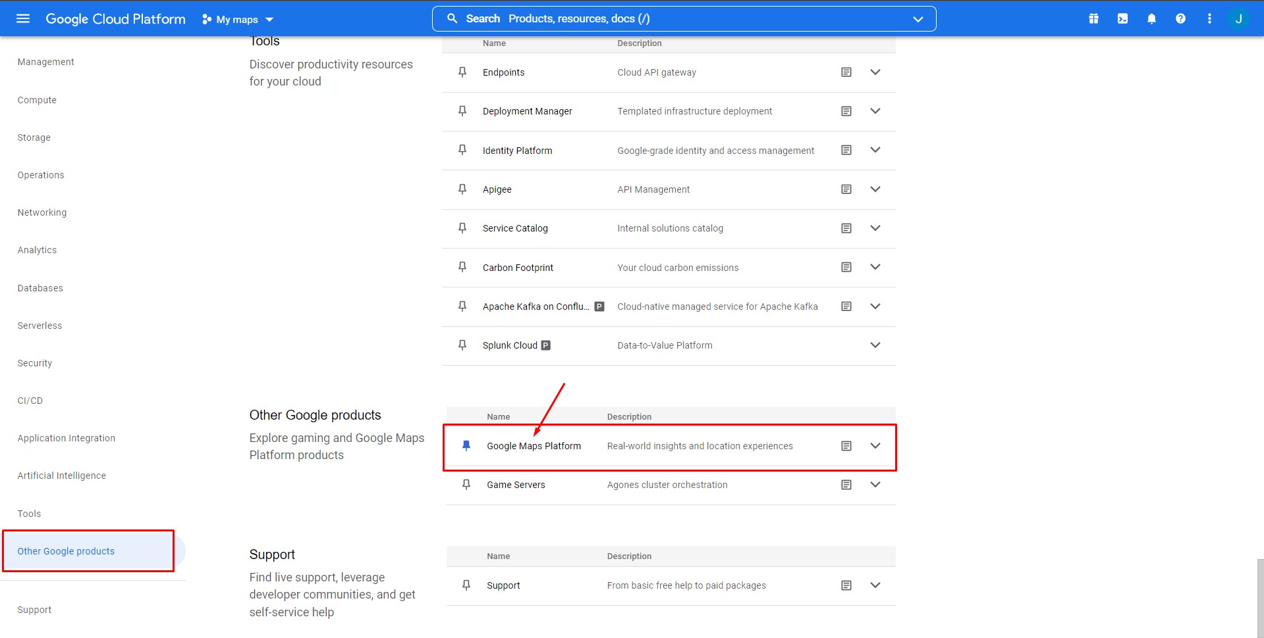
Task: Open Game Servers product link
Action: pos(516,485)
